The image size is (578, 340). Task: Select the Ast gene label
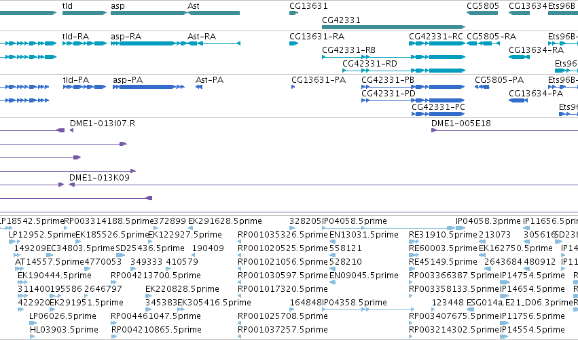click(x=193, y=6)
